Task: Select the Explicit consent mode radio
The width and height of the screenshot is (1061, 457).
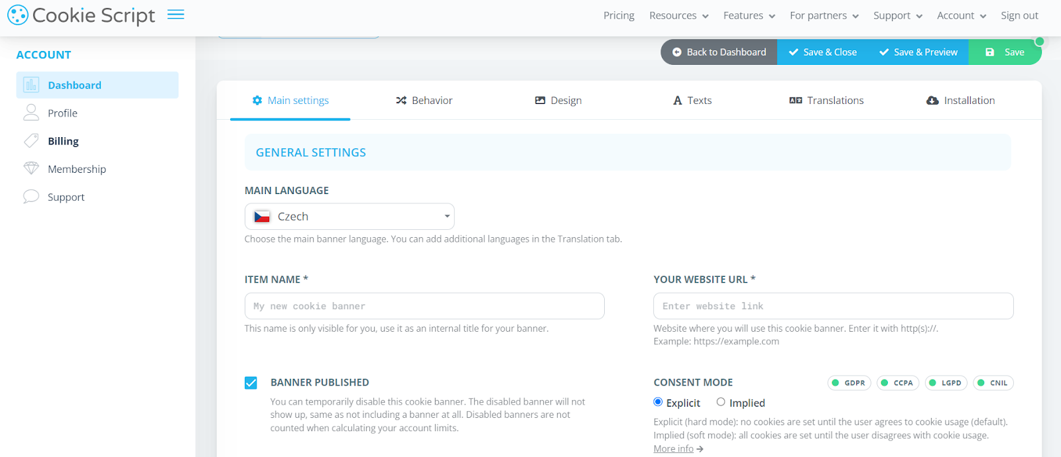Action: click(x=658, y=402)
